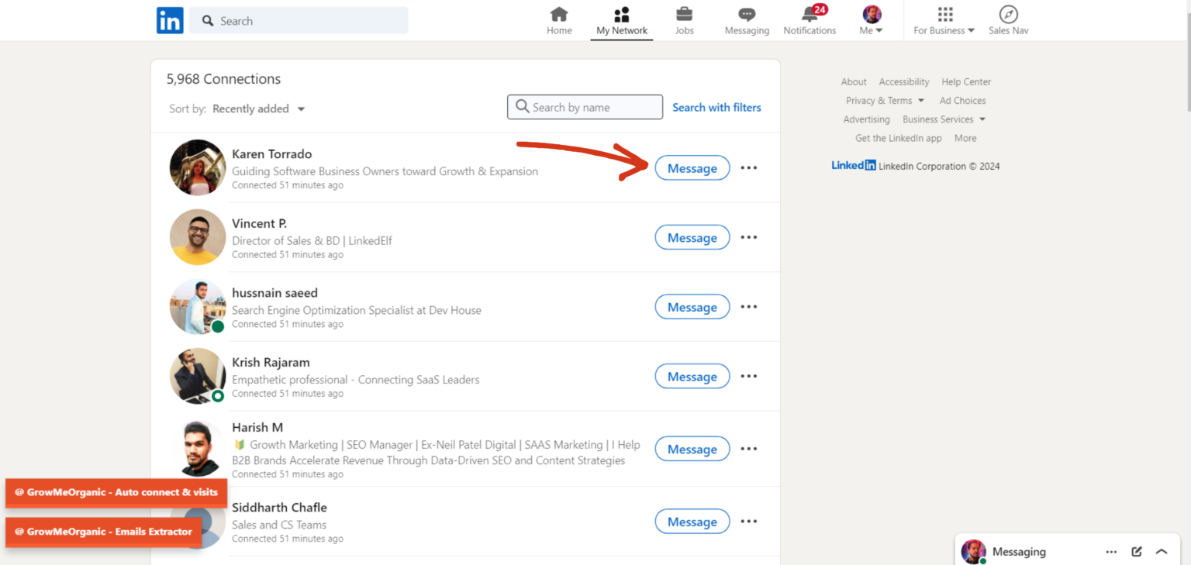
Task: Open more options for Krish Rajaram
Action: point(748,377)
